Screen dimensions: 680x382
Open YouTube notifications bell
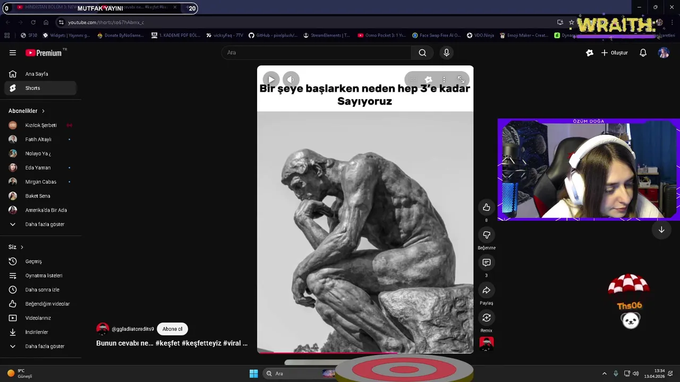click(643, 53)
